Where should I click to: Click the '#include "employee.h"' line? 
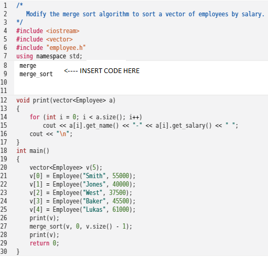coord(51,48)
